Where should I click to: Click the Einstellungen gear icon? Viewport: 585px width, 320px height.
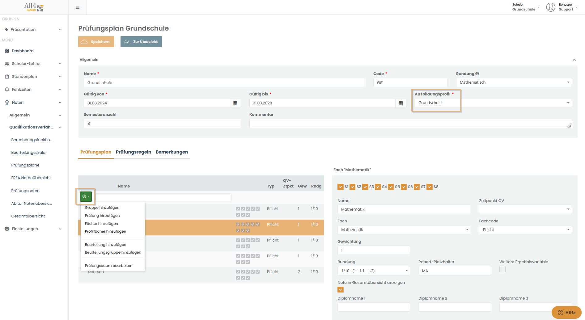7,229
